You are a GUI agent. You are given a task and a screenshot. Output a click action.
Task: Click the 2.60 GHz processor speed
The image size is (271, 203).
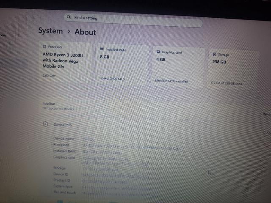49,76
